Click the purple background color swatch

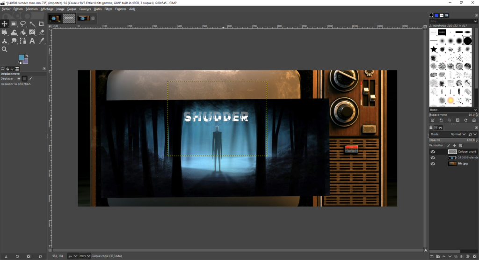coord(26,61)
